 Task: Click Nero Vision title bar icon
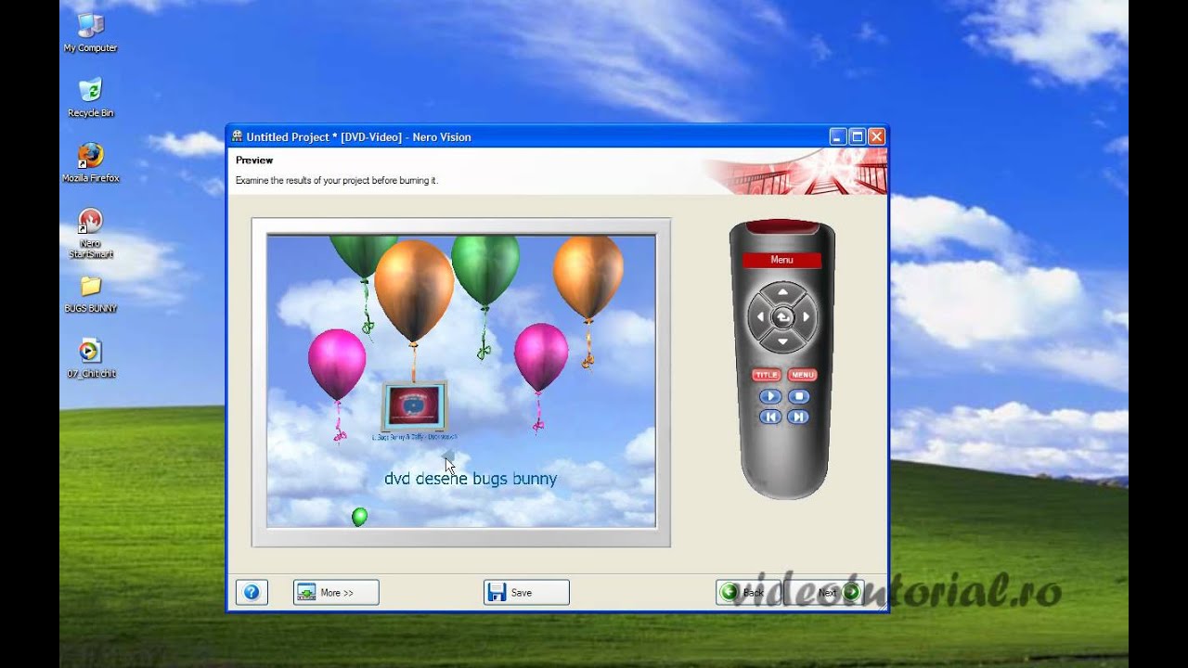coord(238,136)
